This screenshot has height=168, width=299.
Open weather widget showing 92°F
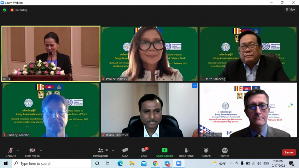coord(219,163)
